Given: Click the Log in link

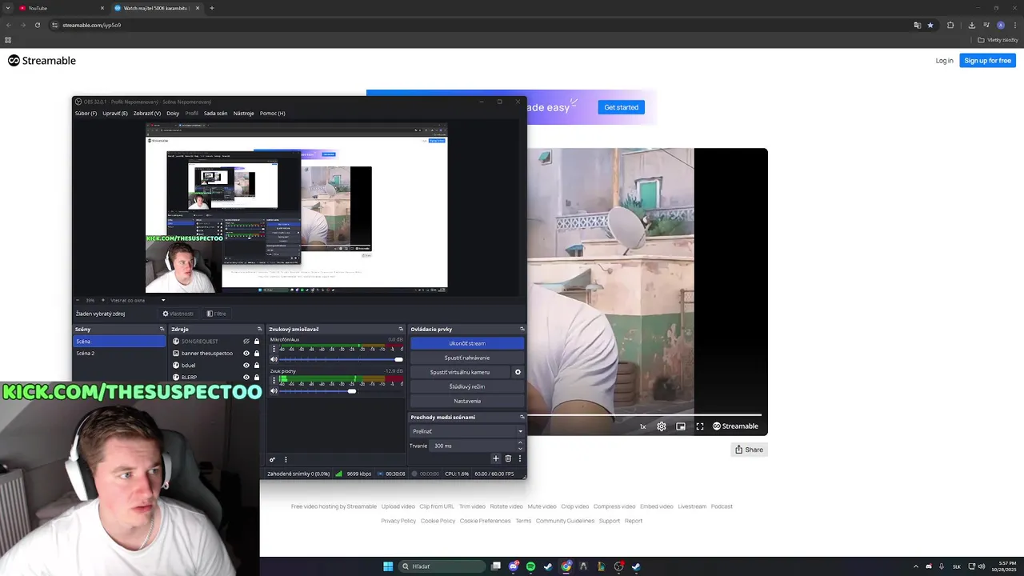Looking at the screenshot, I should click(944, 61).
